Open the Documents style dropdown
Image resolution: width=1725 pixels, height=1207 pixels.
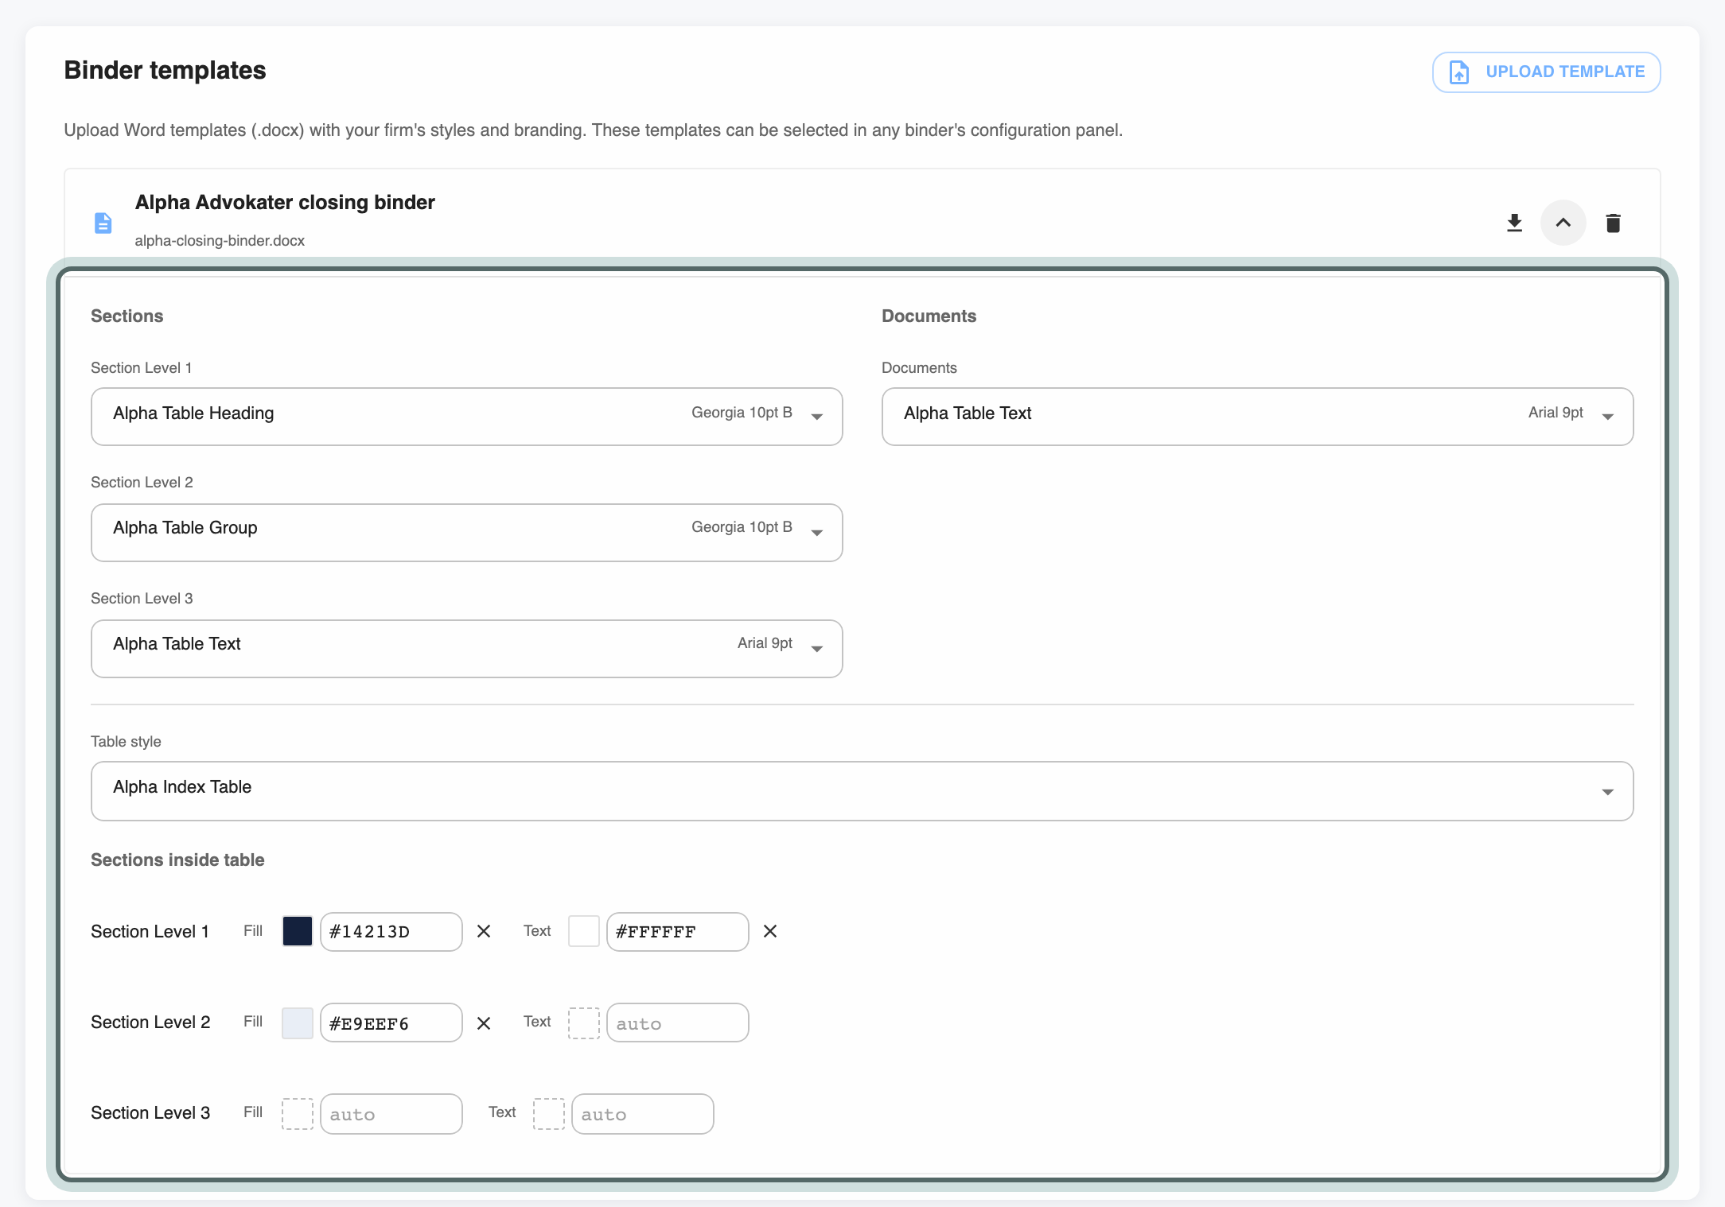(x=1257, y=417)
